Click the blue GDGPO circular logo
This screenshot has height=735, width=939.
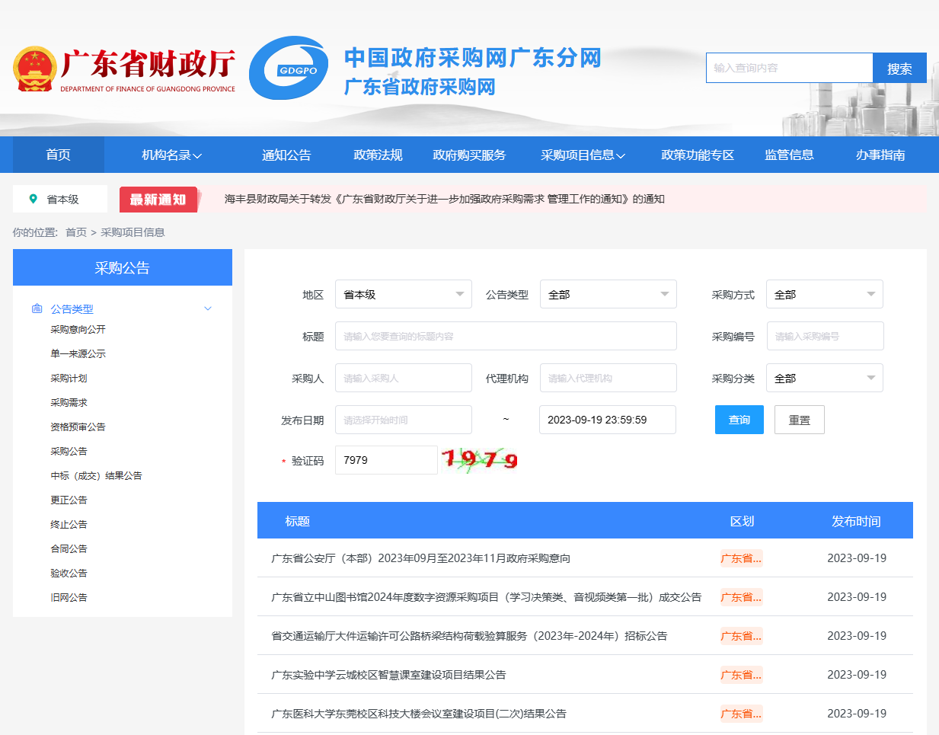click(x=288, y=69)
